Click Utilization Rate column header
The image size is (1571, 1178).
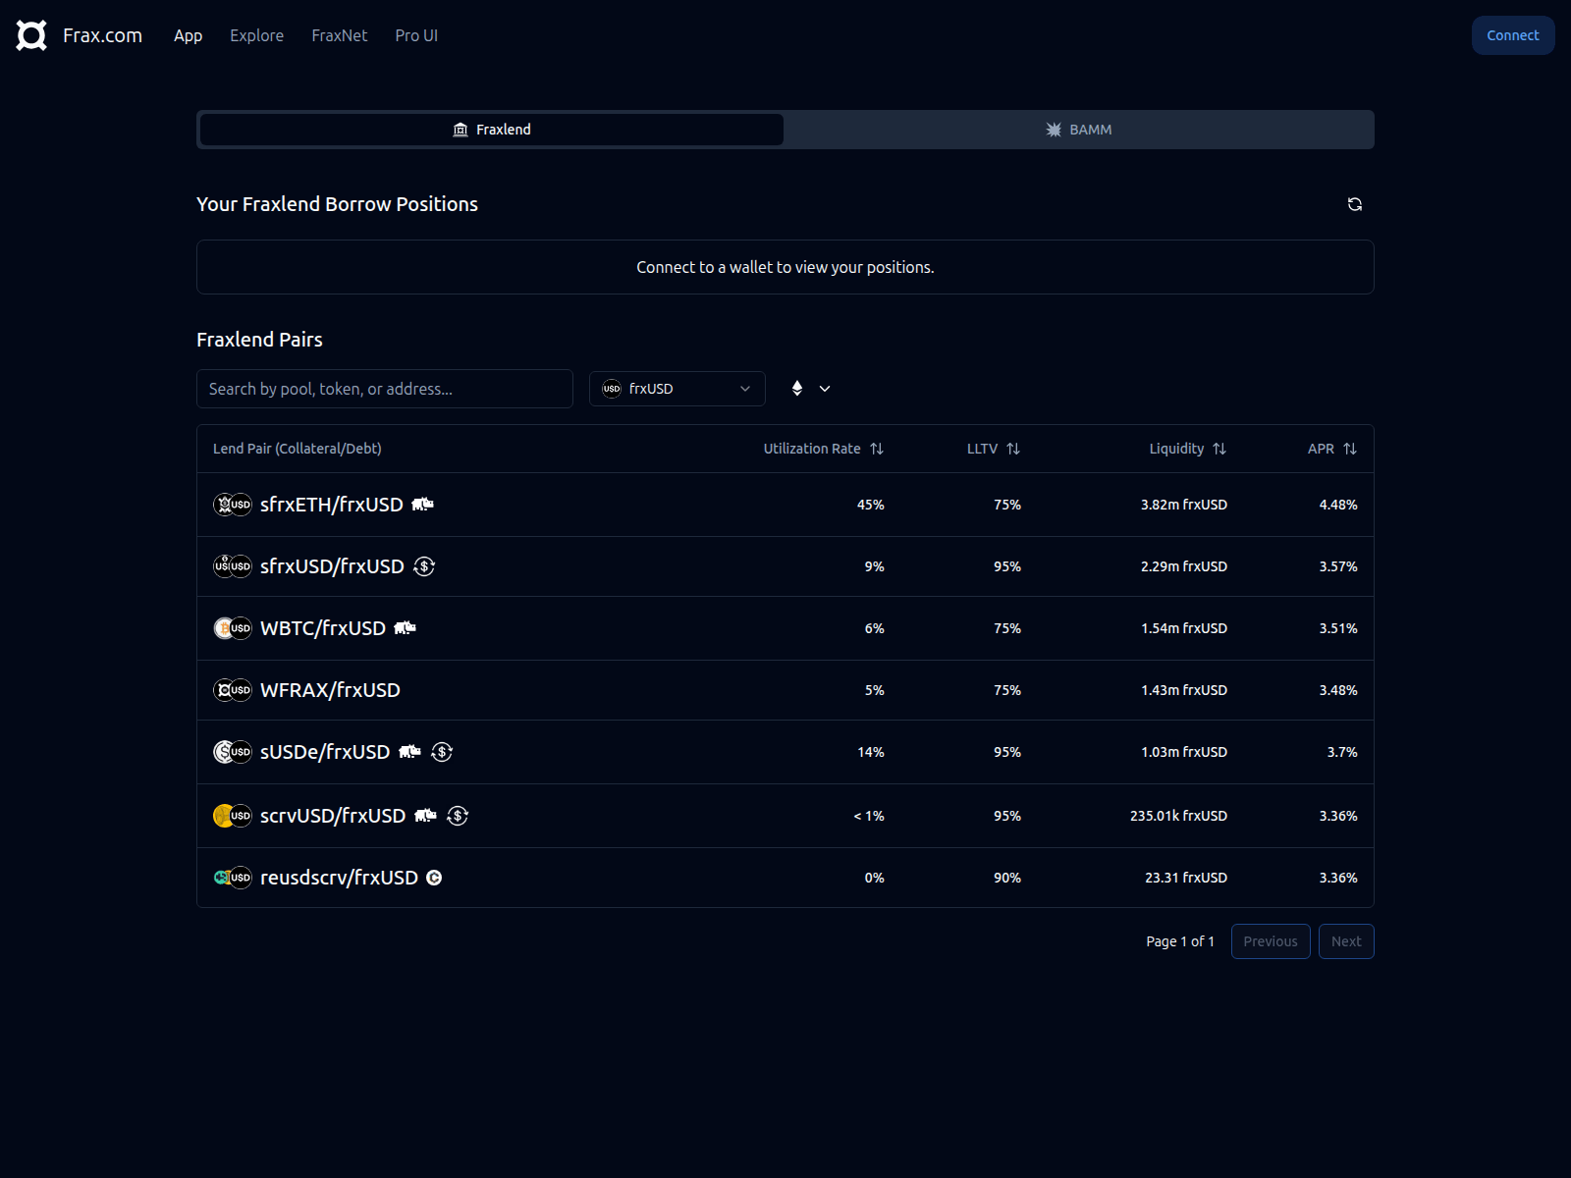812,449
